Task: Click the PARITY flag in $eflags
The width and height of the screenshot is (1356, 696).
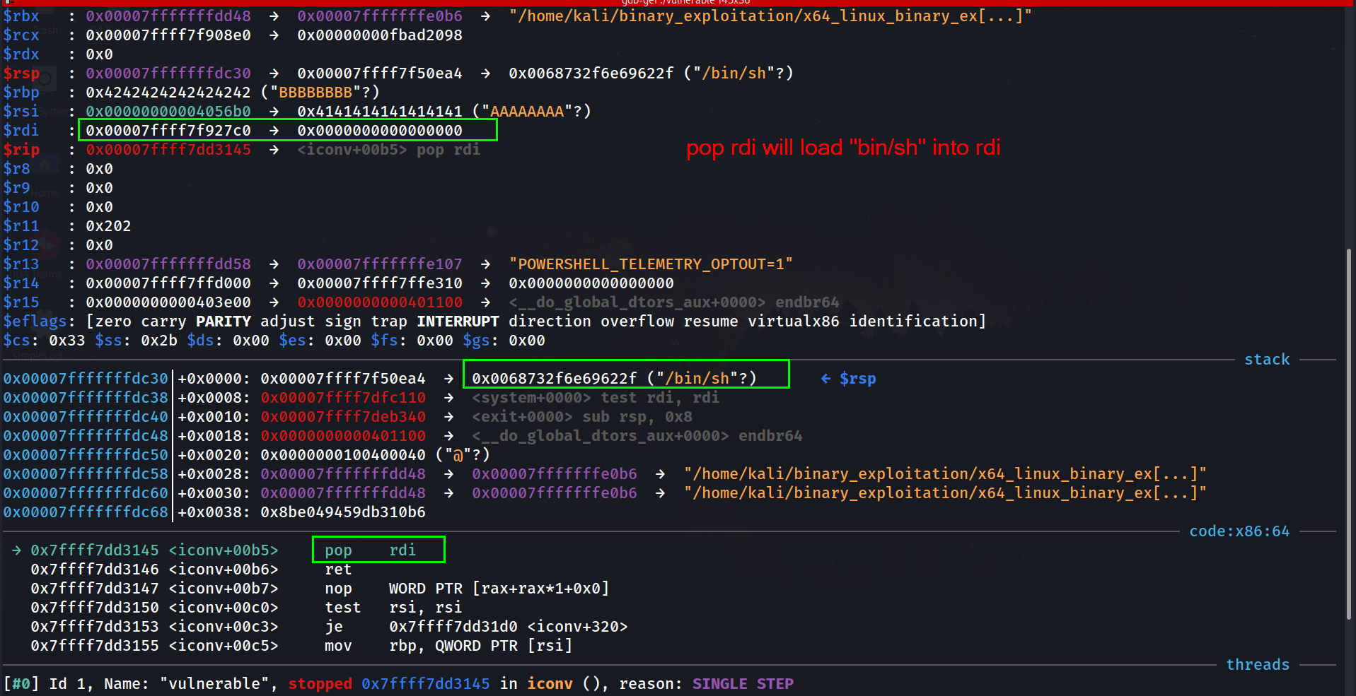Action: (x=223, y=322)
